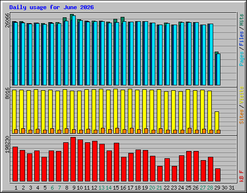This screenshot has width=247, height=193.
Task: Click the cyan pages bar for day 28
Action: click(x=211, y=55)
